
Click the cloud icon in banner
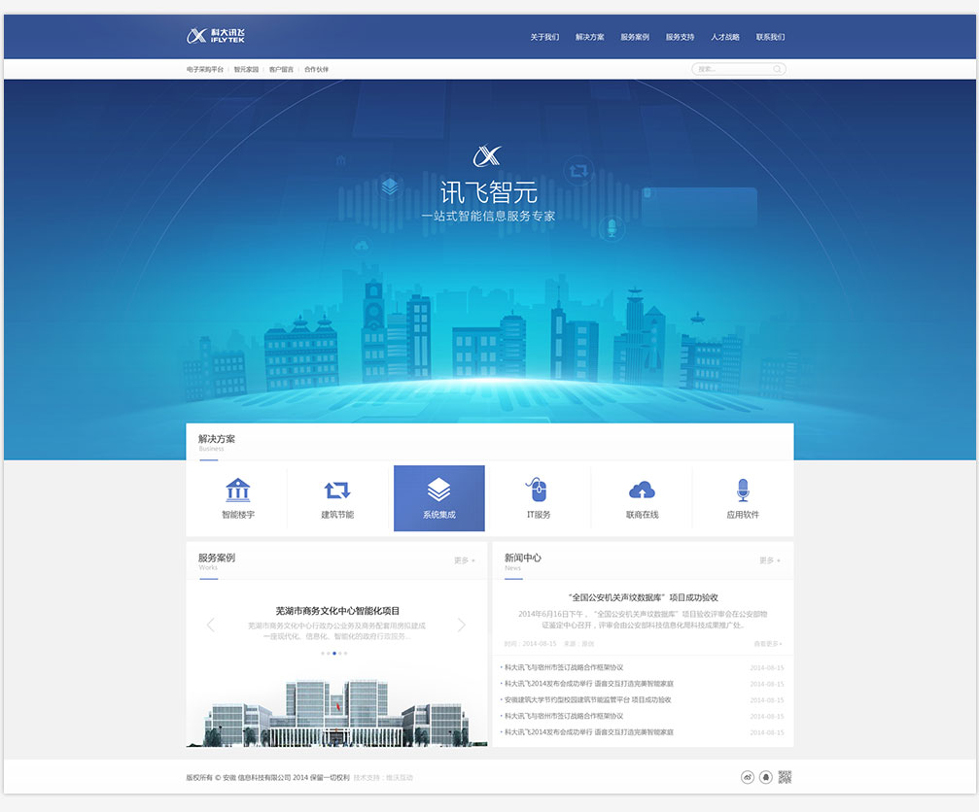[362, 247]
